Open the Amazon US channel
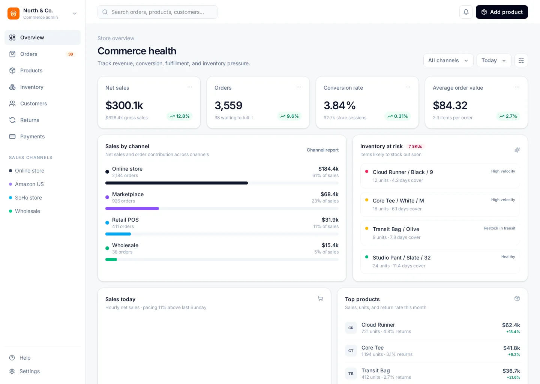This screenshot has width=540, height=384. (x=42, y=184)
